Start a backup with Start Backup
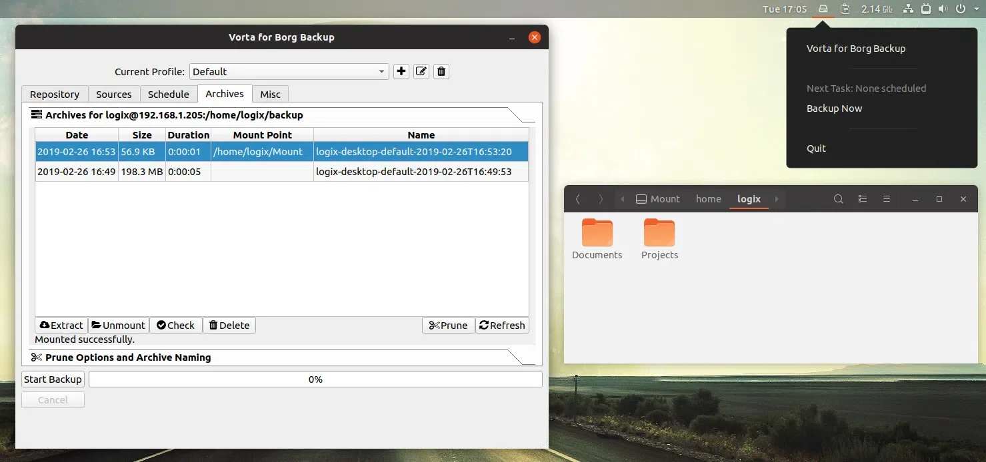Image resolution: width=986 pixels, height=462 pixels. point(52,379)
